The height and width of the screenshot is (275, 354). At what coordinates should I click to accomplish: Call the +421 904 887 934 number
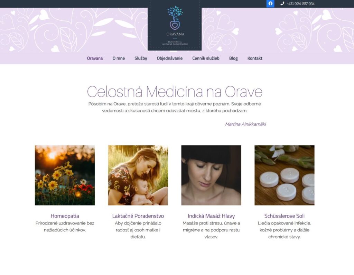click(300, 3)
